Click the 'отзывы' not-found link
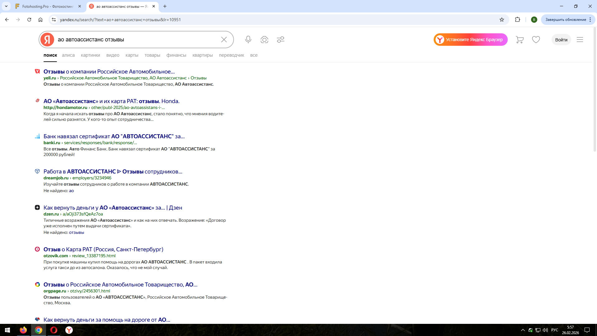This screenshot has width=597, height=336. coord(77,233)
